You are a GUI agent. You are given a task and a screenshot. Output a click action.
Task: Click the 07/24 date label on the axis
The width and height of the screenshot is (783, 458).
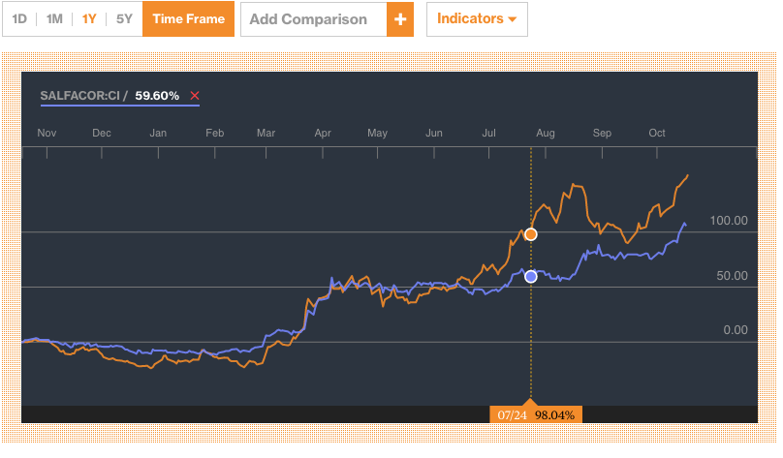point(511,415)
